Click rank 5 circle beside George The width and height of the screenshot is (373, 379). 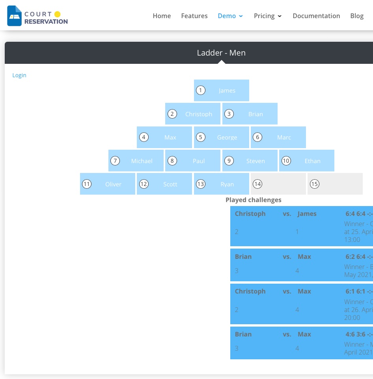coord(201,137)
